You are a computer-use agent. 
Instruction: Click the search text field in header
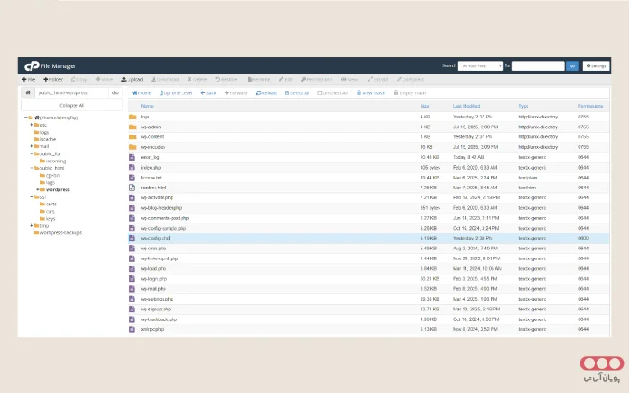[x=538, y=65]
